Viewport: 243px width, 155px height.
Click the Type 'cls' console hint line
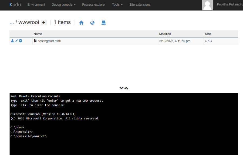[37, 105]
